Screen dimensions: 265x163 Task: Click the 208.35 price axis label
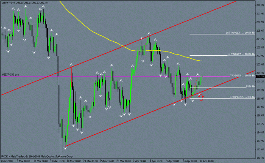260,5
